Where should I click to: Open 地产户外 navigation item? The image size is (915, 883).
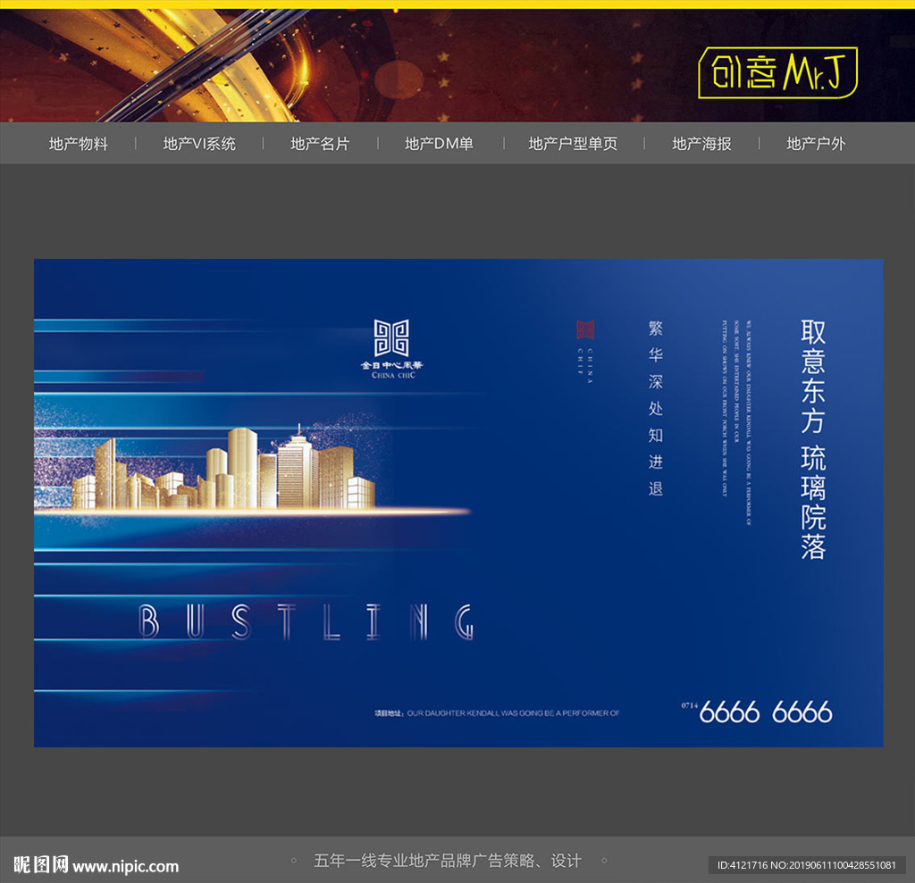coord(816,144)
